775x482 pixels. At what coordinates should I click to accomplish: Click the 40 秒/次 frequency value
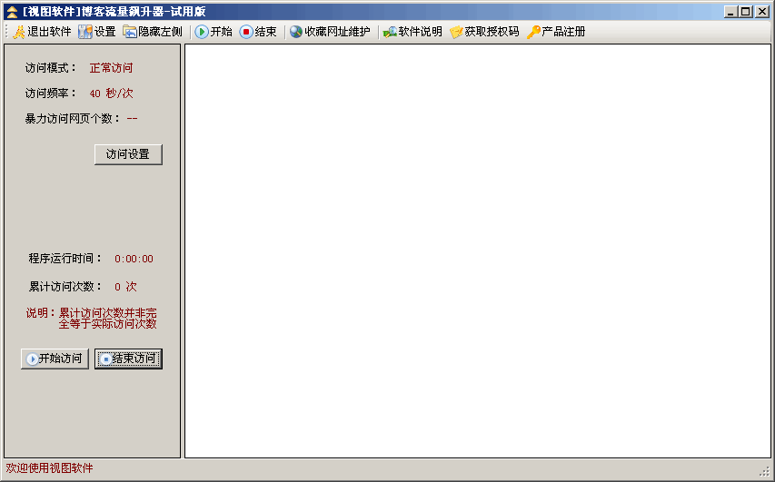click(x=111, y=93)
